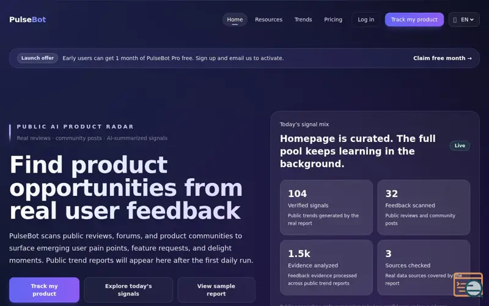Click Explore today's signals button

click(128, 289)
